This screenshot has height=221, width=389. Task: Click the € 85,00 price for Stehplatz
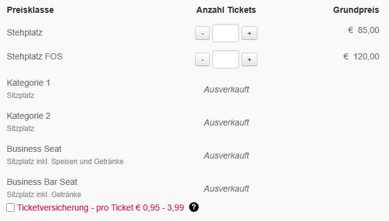(x=363, y=30)
